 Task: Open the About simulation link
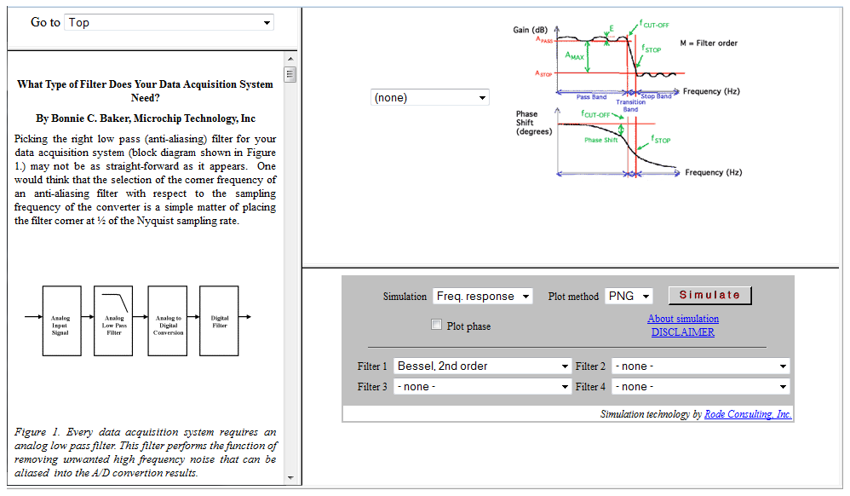tap(683, 319)
